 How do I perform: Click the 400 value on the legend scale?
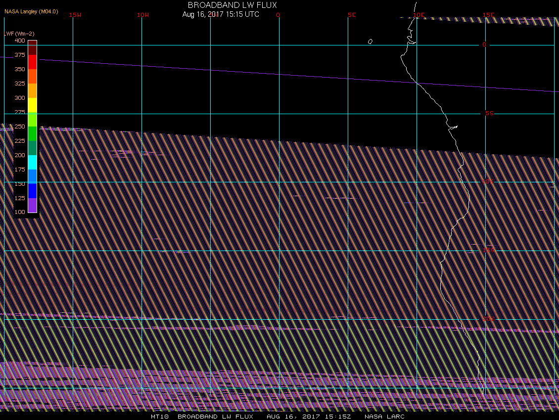(x=20, y=41)
